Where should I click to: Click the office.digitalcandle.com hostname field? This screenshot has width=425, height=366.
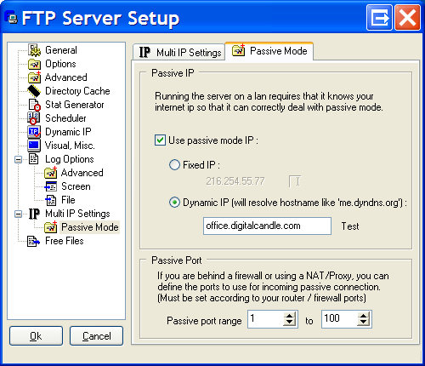(x=267, y=226)
